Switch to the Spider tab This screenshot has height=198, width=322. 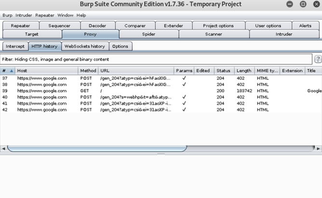[148, 34]
